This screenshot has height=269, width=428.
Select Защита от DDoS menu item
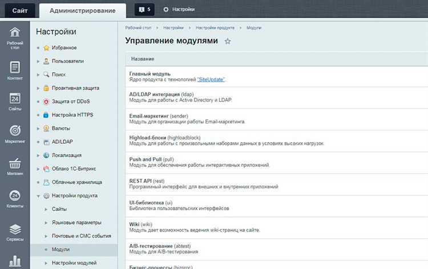(71, 101)
